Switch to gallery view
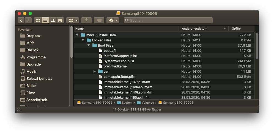The image size is (274, 133). [x=60, y=20]
